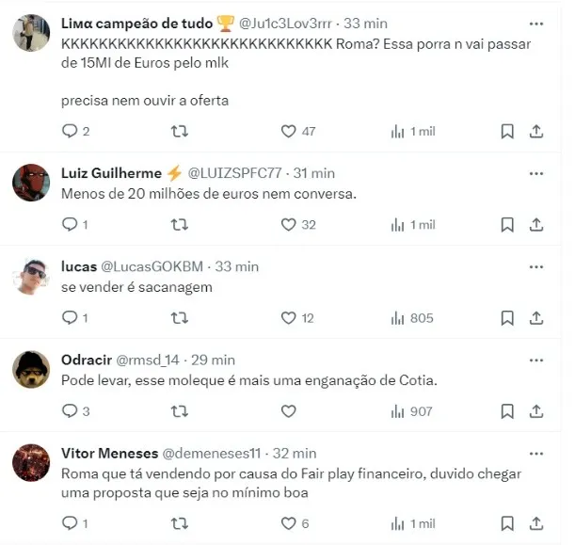Open the @LucasGOKBM profile link
Viewport: 575px width, 545px height.
(152, 266)
